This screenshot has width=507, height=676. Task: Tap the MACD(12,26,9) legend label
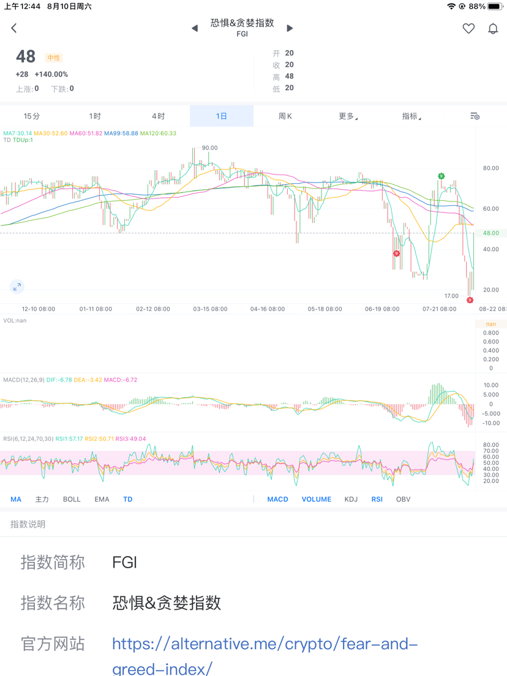24,380
